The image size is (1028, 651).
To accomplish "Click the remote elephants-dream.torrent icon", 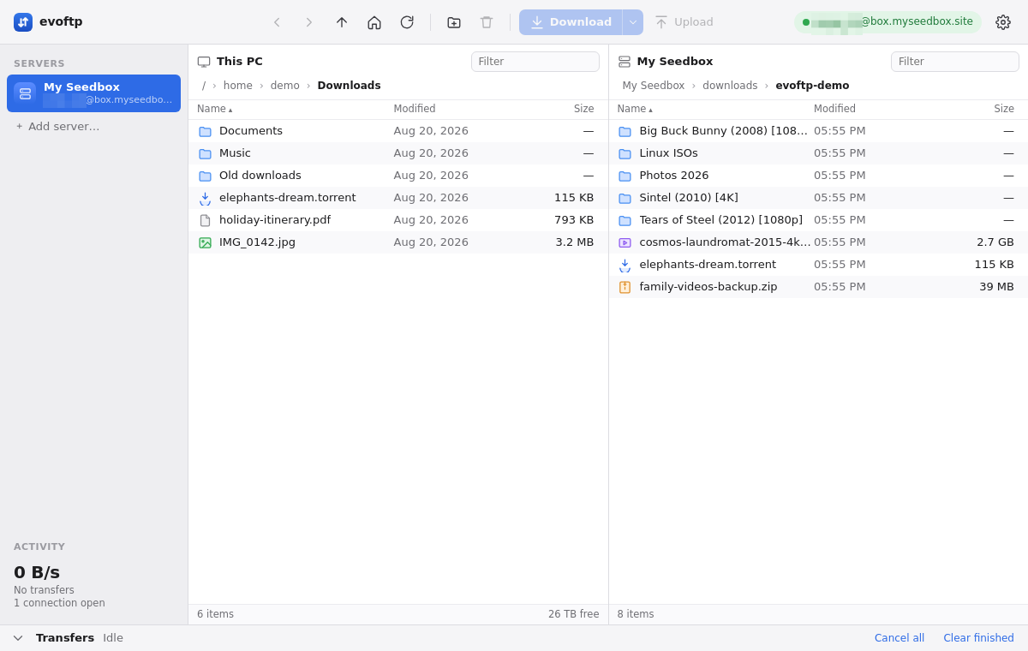I will pyautogui.click(x=625, y=265).
